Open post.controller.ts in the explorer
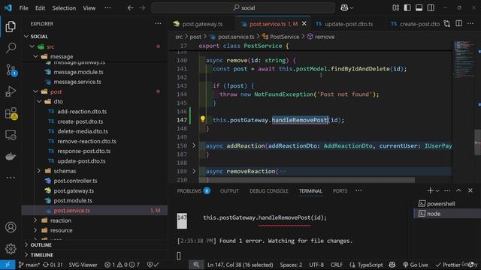 pyautogui.click(x=75, y=181)
